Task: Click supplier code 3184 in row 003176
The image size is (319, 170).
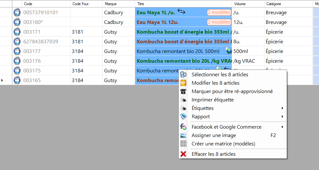Action: point(87,61)
